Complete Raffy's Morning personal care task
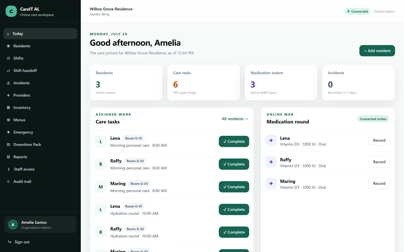 (x=234, y=164)
